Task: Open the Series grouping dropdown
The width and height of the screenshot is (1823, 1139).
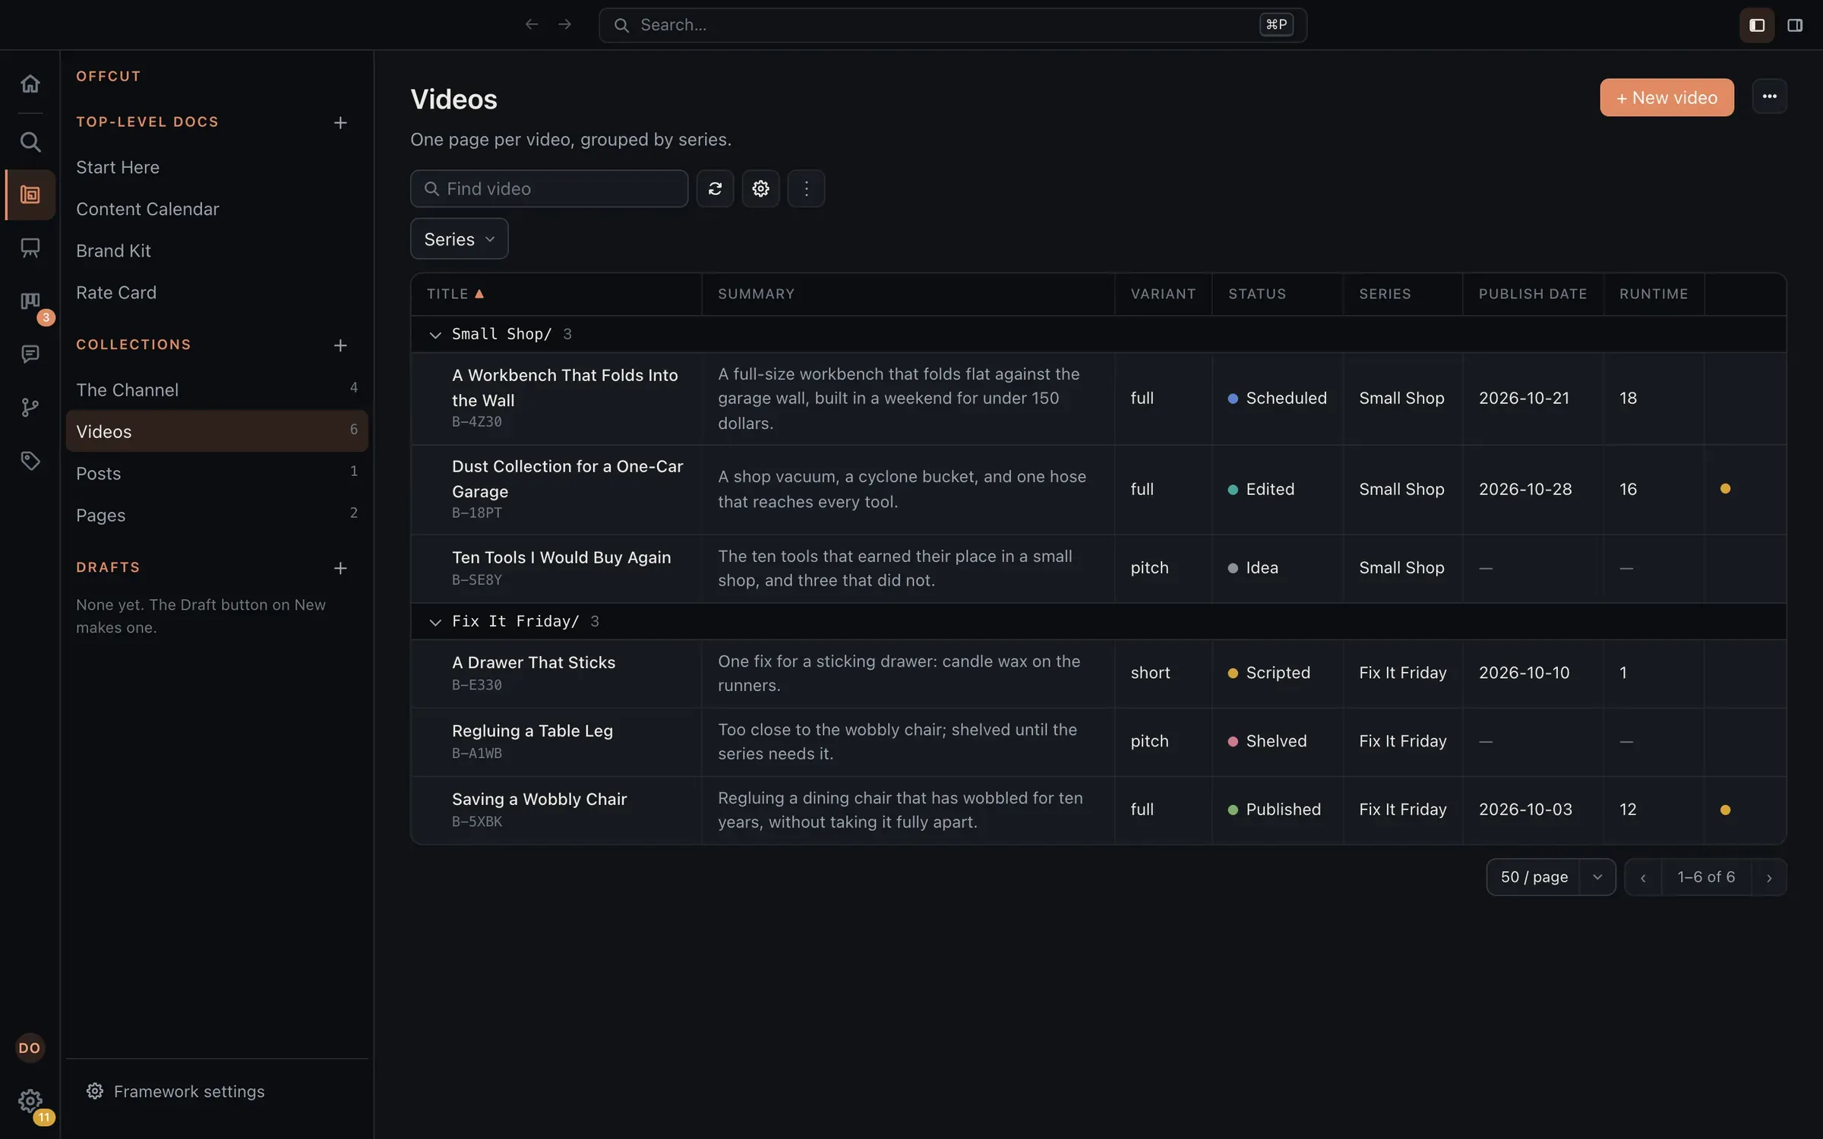Action: (x=459, y=239)
